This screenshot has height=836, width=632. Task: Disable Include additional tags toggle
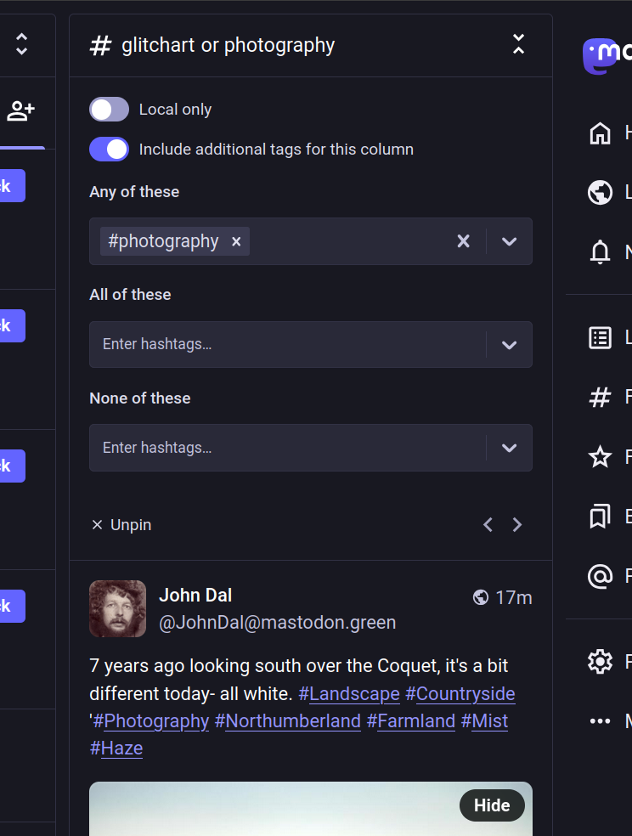point(109,150)
